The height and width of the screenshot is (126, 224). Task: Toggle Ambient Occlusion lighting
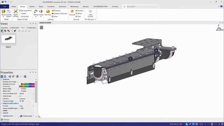click(x=59, y=14)
